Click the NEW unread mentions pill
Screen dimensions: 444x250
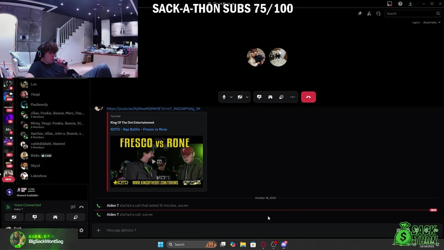click(8, 180)
